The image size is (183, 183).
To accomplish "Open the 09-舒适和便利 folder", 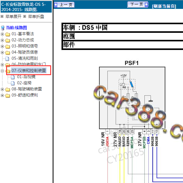I will coord(25,95).
